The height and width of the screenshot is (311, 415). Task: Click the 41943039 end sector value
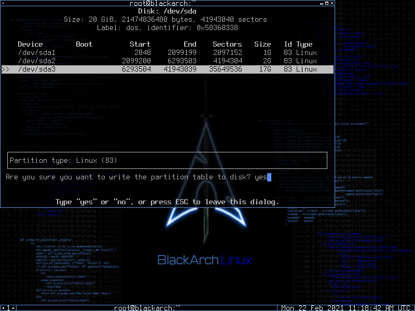point(180,69)
